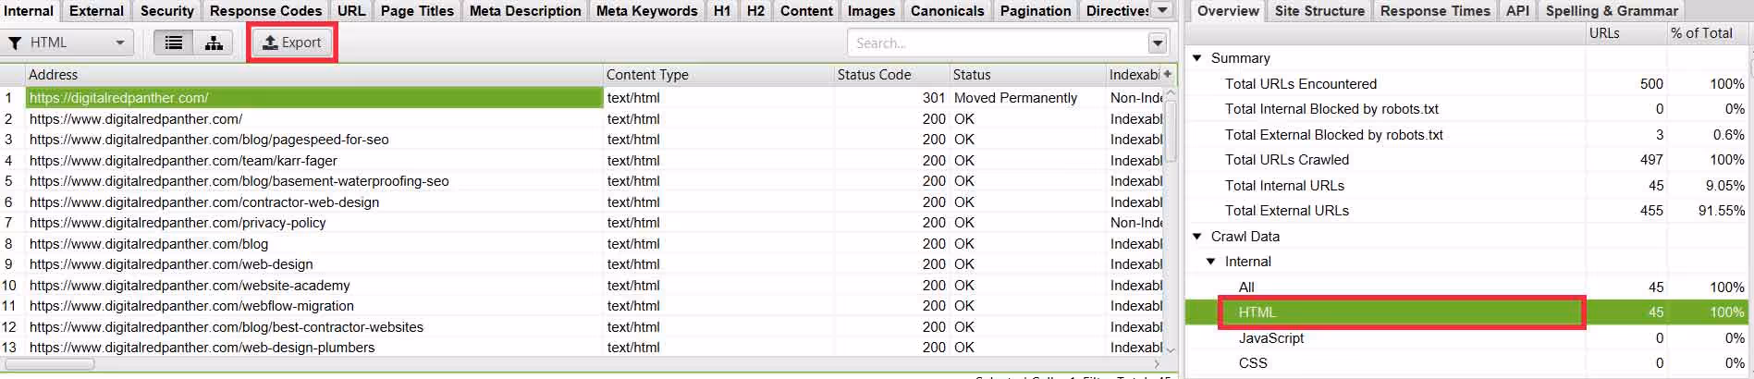Screen dimensions: 1754x379
Task: Open the Canonicals tab
Action: (x=947, y=11)
